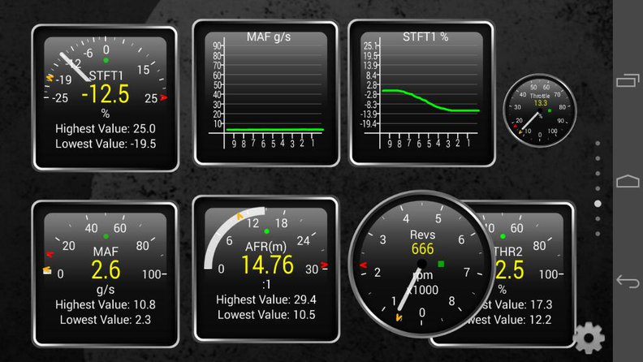Tap the MAF 2.6 g/s value

point(106,270)
